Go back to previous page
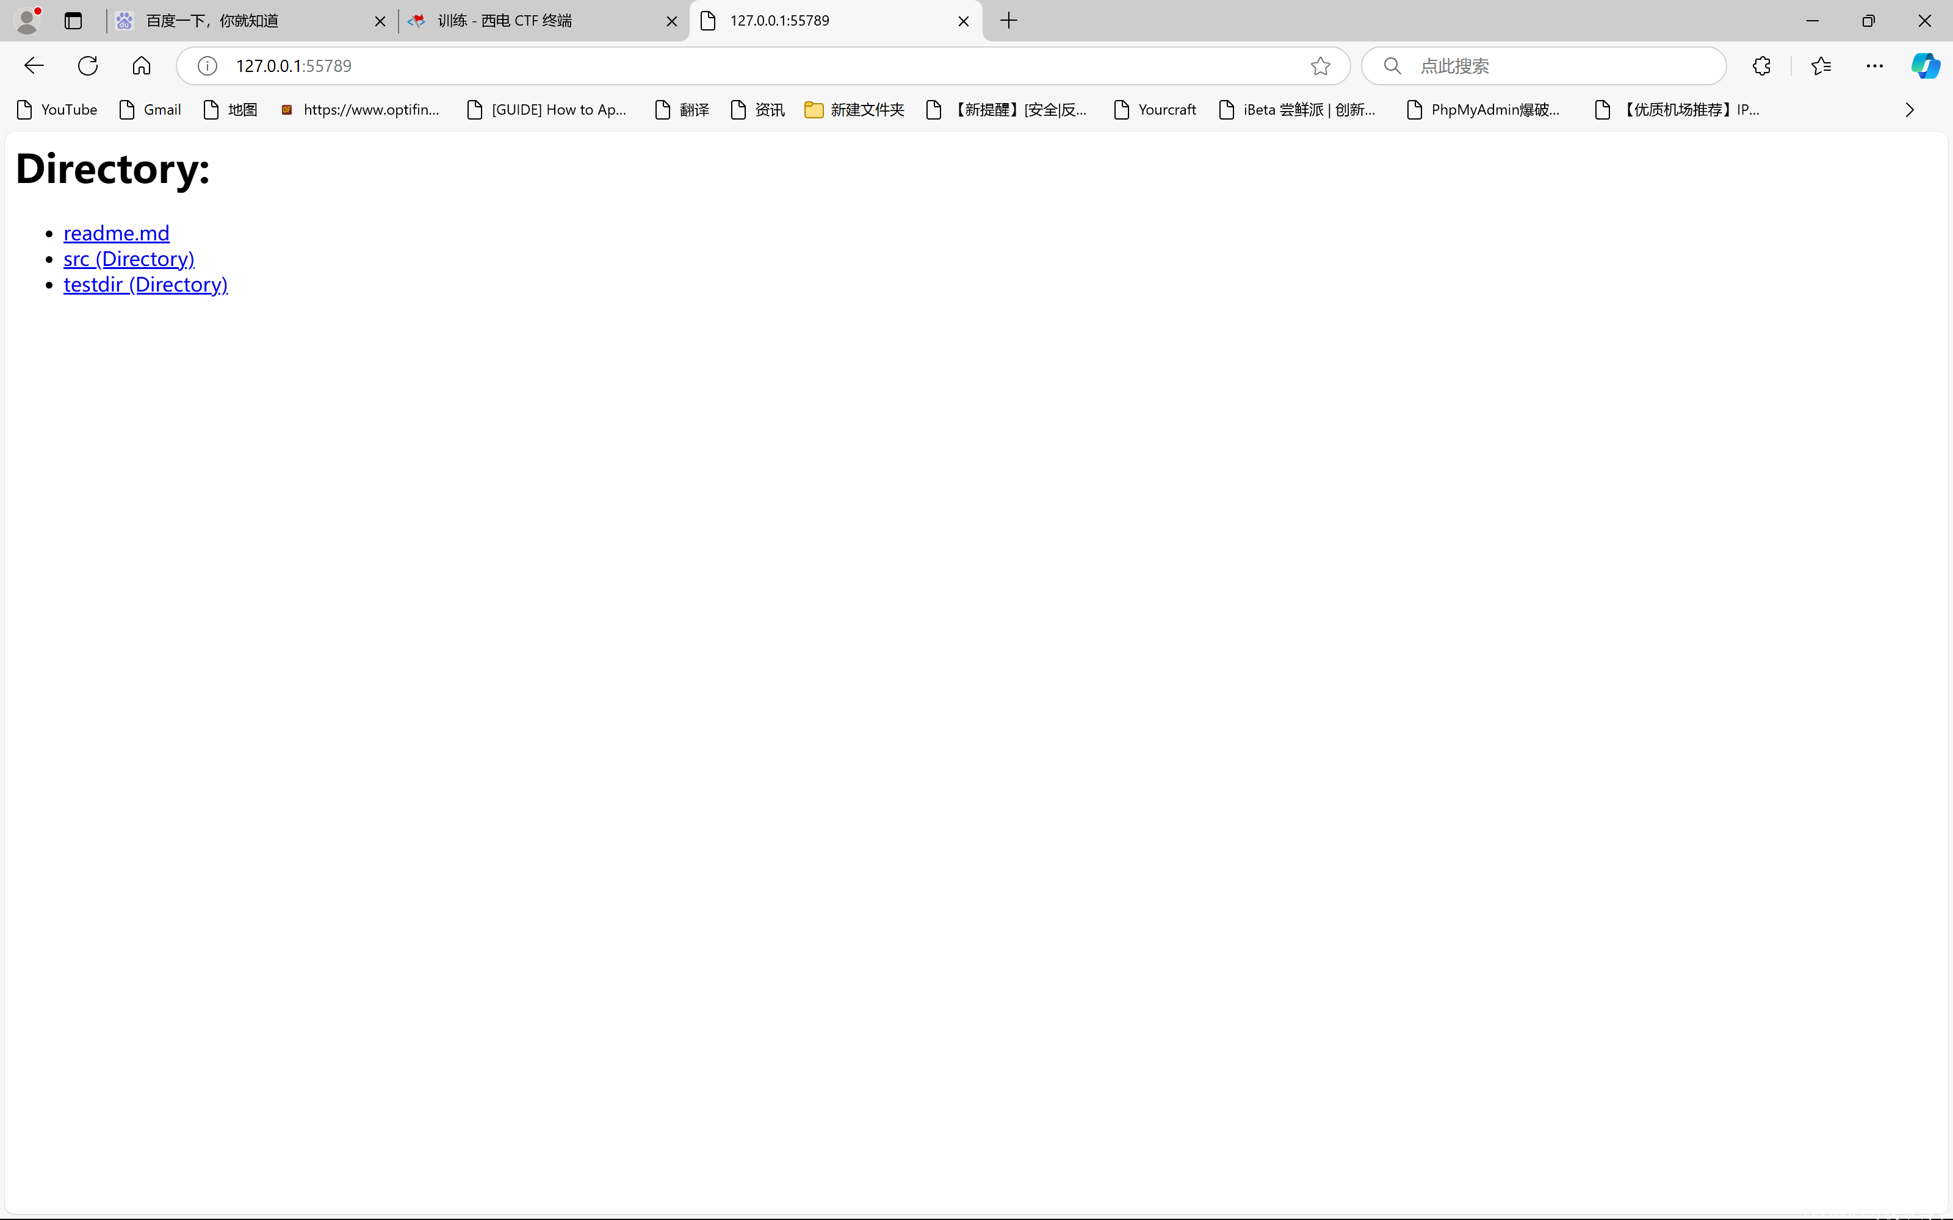The image size is (1953, 1220). pyautogui.click(x=34, y=65)
